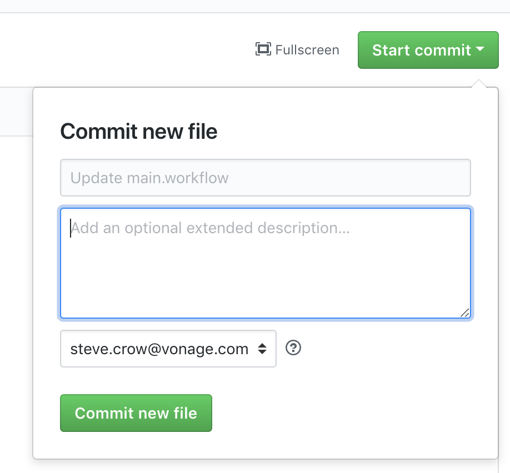Click the Update main.workflow placeholder text
This screenshot has width=510, height=473.
149,178
